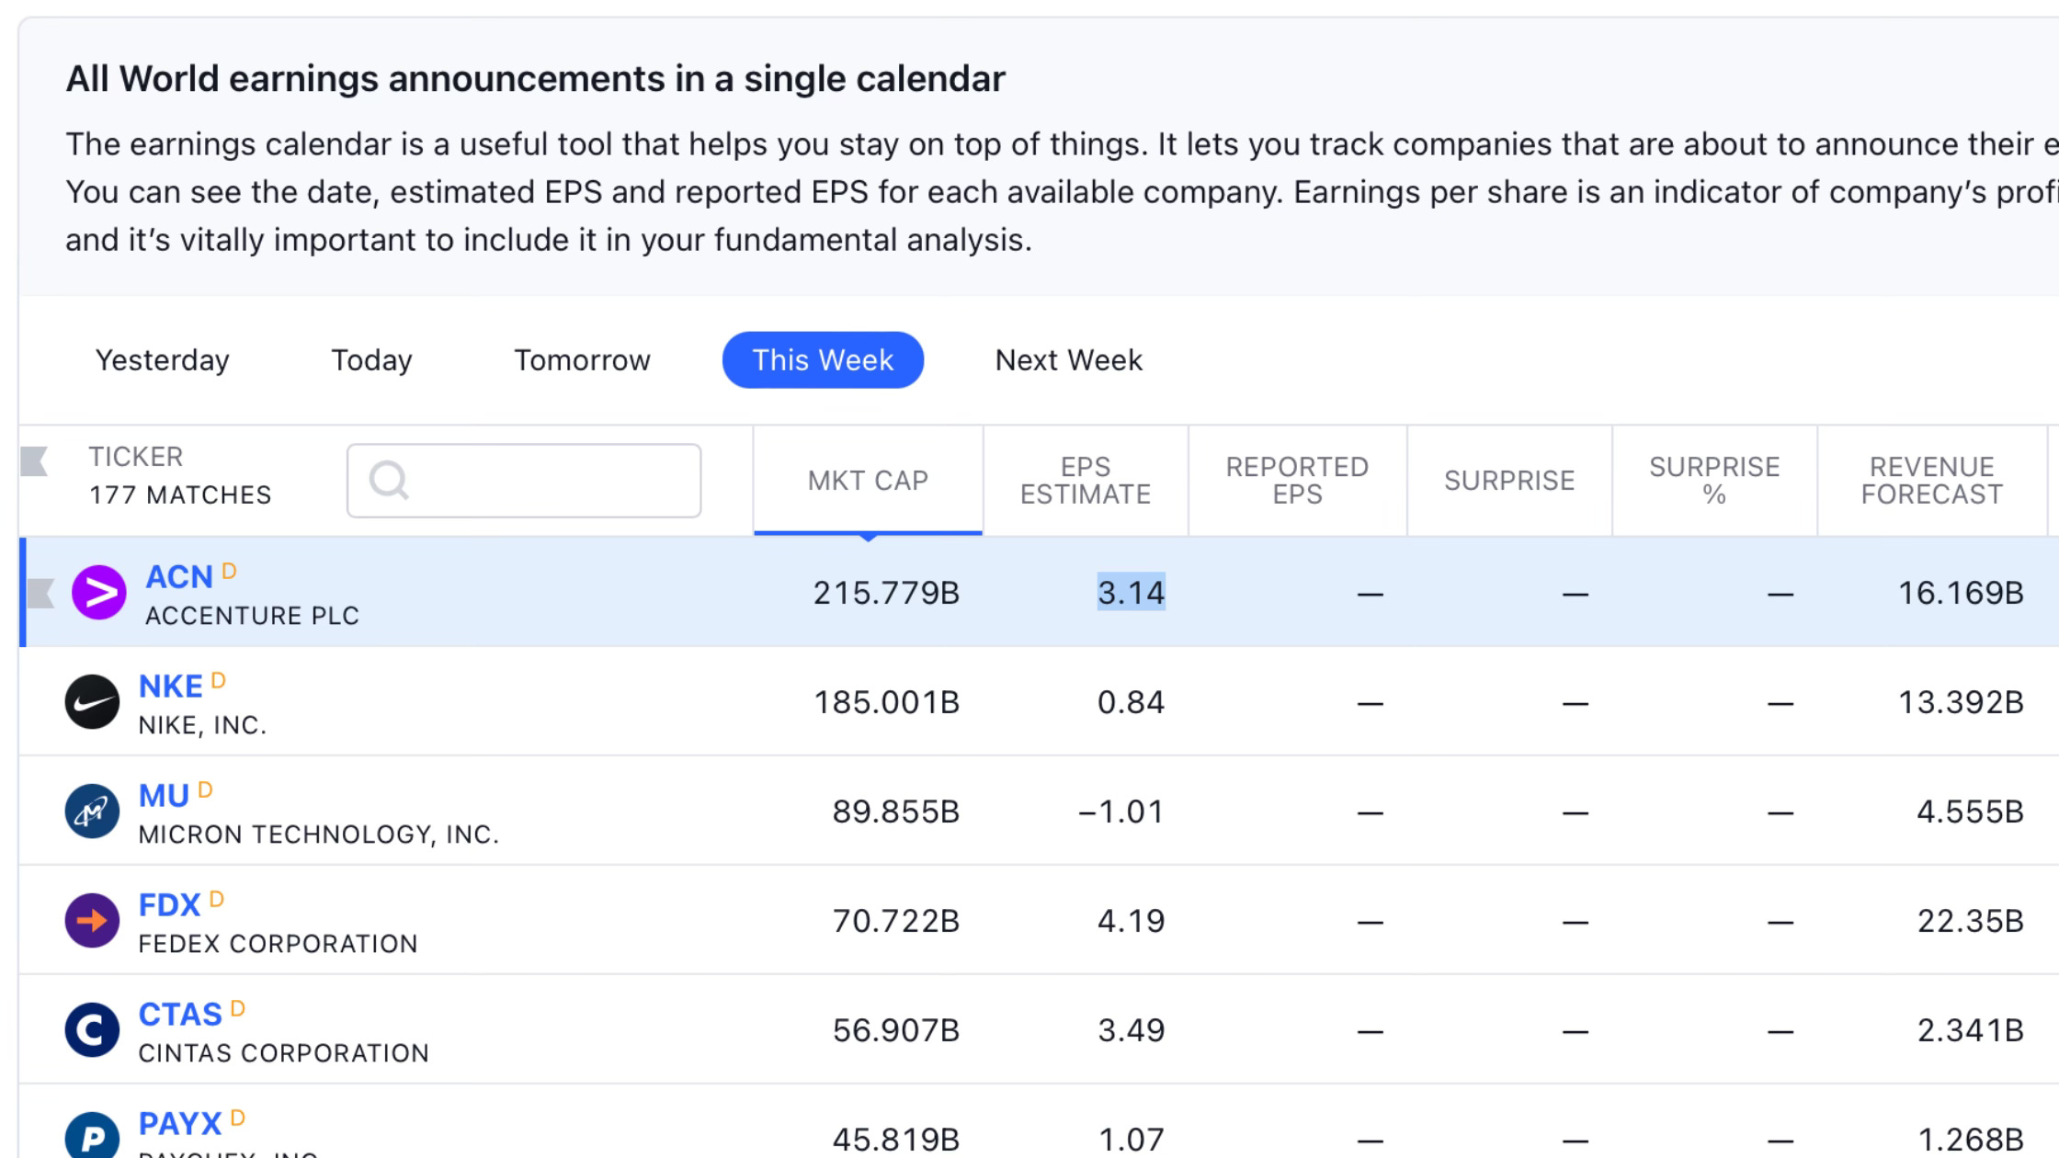Switch to the Yesterday tab

163,360
